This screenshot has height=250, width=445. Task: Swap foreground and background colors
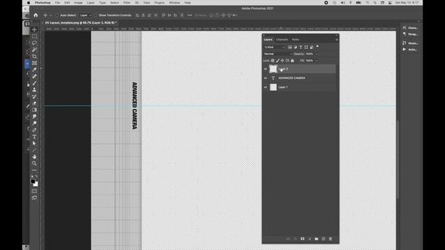pos(36,176)
